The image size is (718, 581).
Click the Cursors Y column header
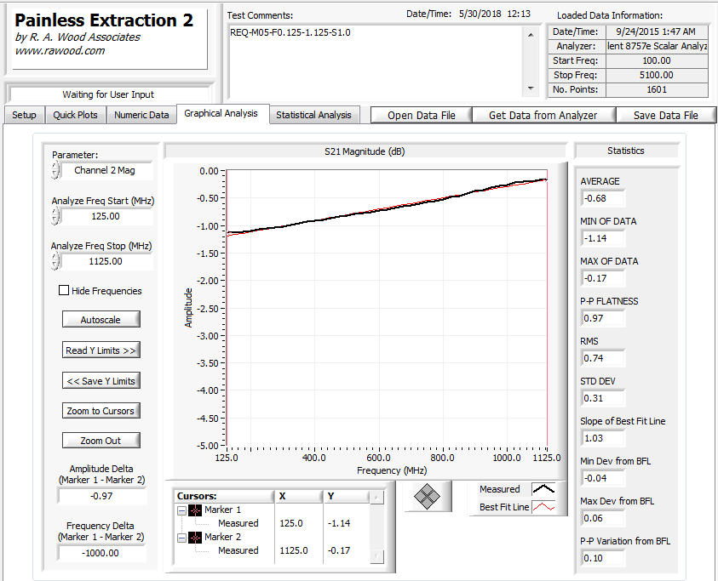346,497
